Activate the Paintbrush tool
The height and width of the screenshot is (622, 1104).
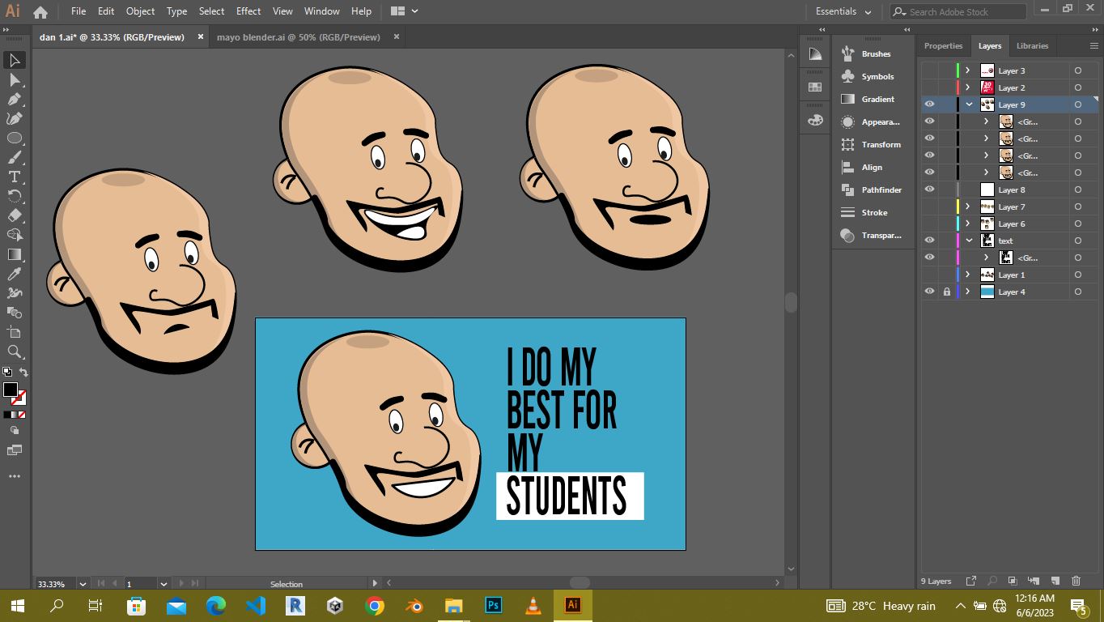tap(15, 157)
